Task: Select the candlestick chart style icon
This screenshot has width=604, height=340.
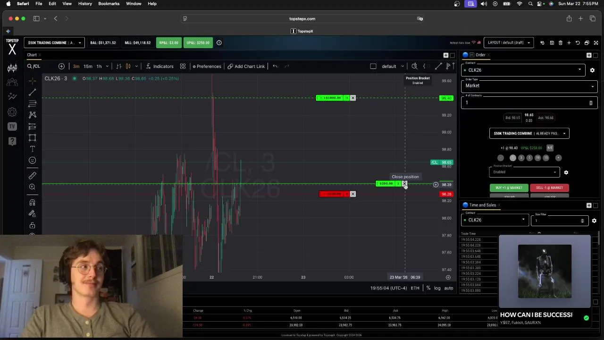Action: click(x=128, y=66)
